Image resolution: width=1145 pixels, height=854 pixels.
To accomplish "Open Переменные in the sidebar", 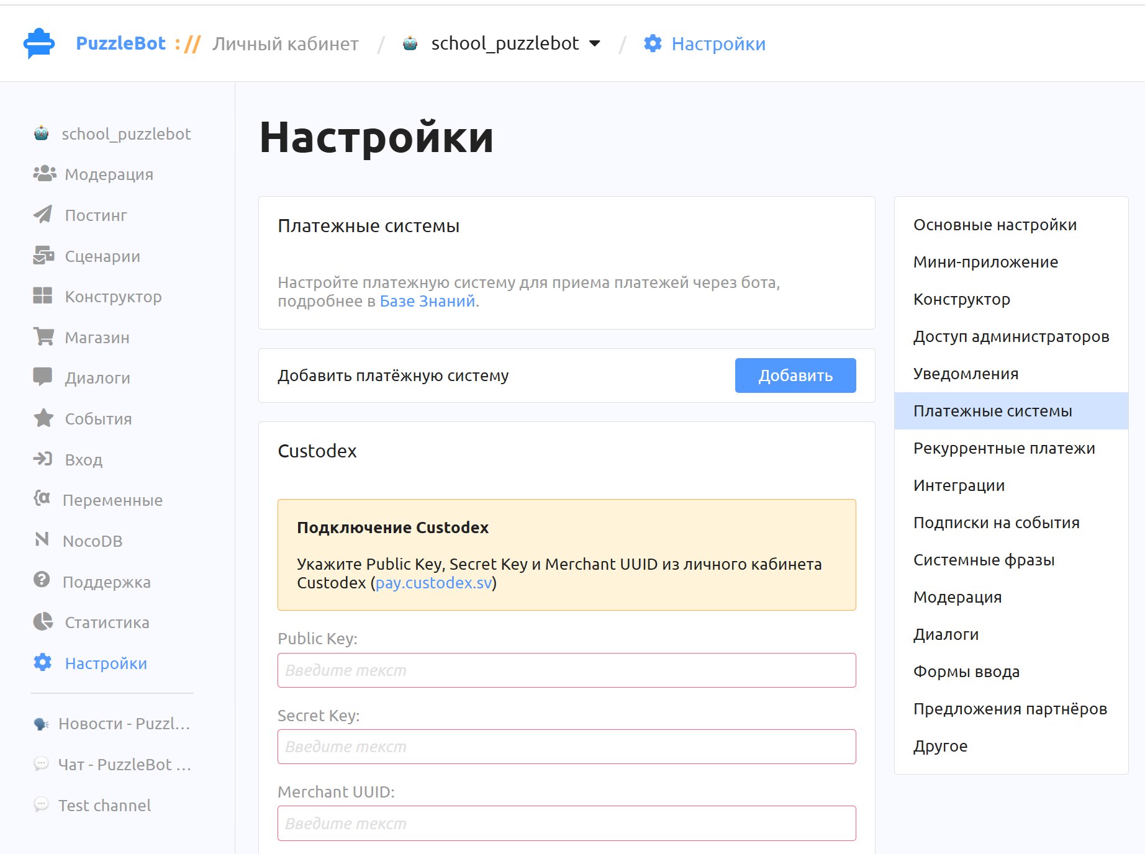I will tap(112, 500).
